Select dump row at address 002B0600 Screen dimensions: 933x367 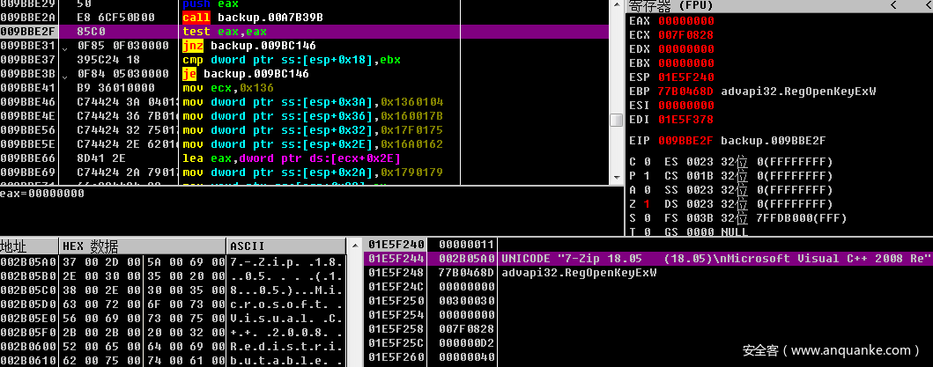coord(173,346)
